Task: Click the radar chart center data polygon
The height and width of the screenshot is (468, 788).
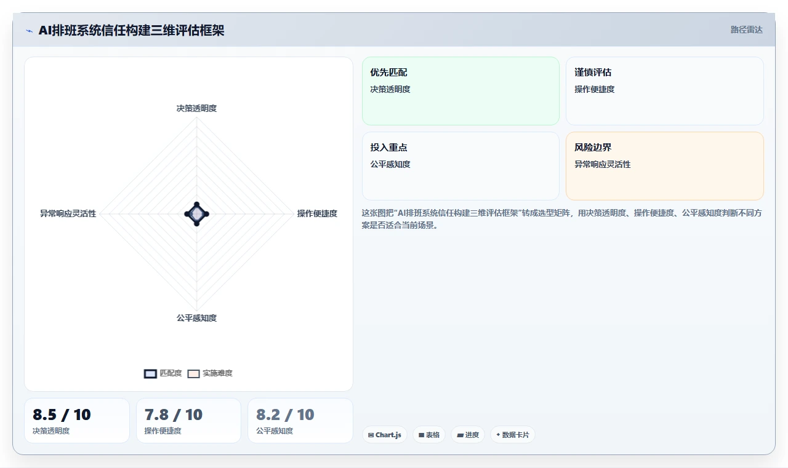Action: click(196, 213)
